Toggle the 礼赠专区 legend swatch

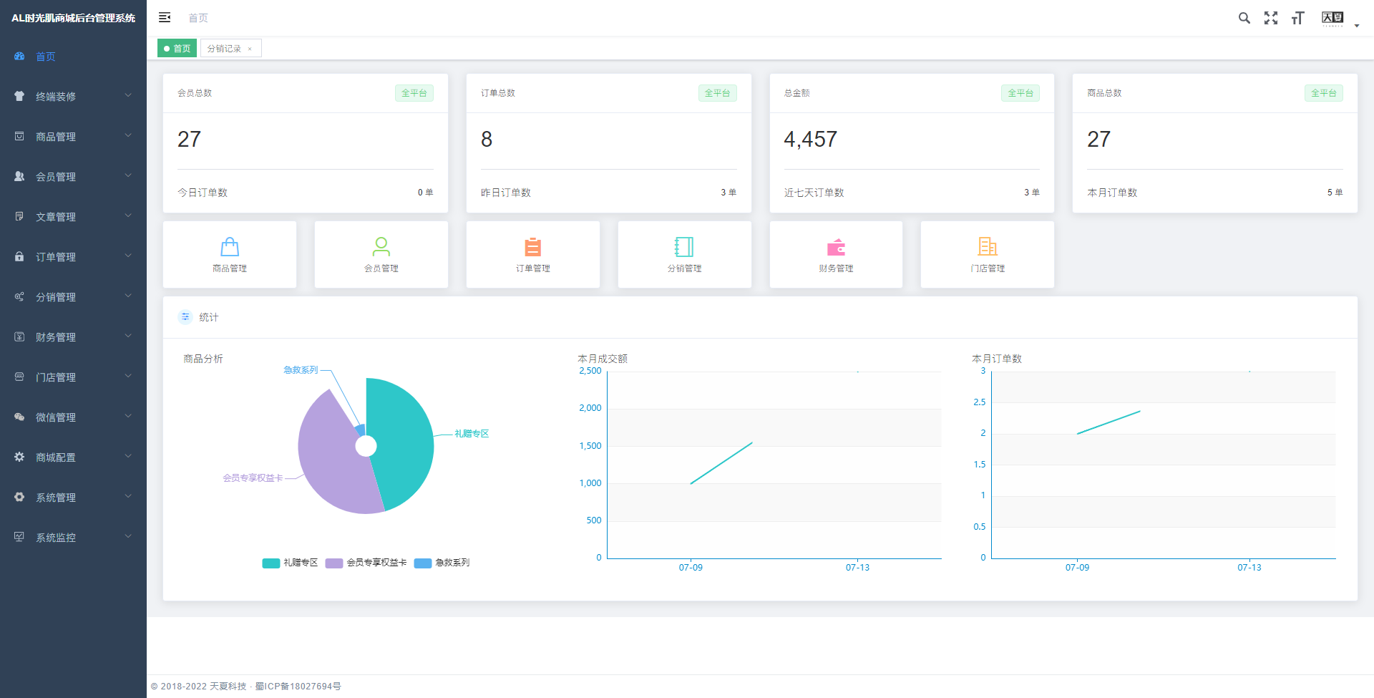pos(271,563)
